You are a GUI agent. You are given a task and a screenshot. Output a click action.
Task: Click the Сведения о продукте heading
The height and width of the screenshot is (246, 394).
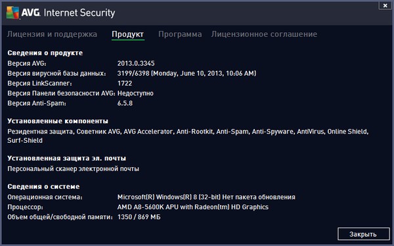[45, 53]
